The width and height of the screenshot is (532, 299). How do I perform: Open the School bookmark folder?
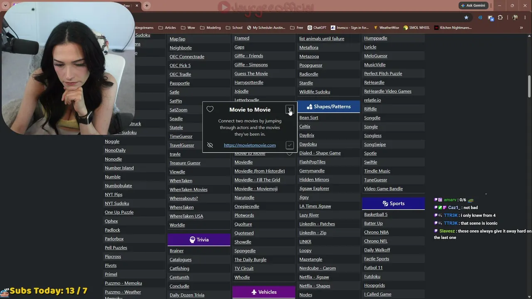coord(234,28)
